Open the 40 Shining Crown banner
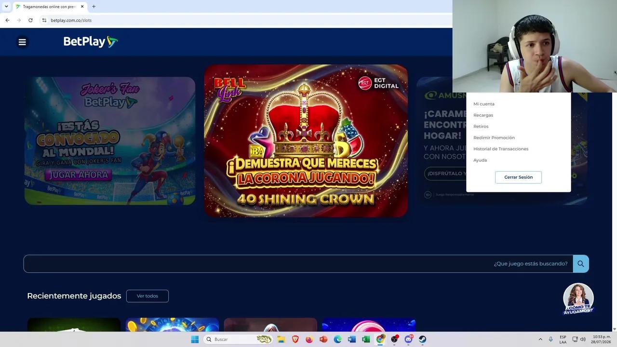Viewport: 617px width, 347px height. 306,141
